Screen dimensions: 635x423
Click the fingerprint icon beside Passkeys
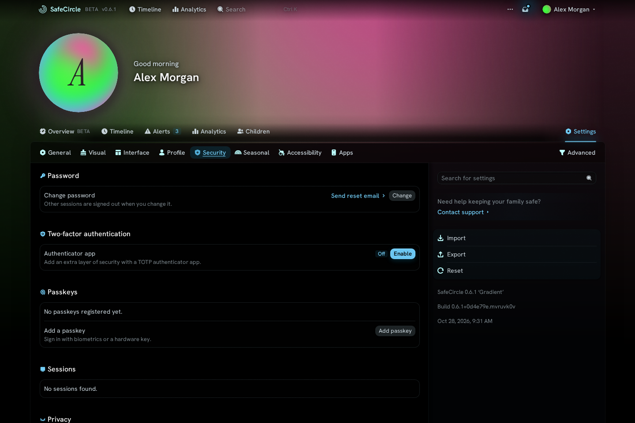click(x=43, y=292)
